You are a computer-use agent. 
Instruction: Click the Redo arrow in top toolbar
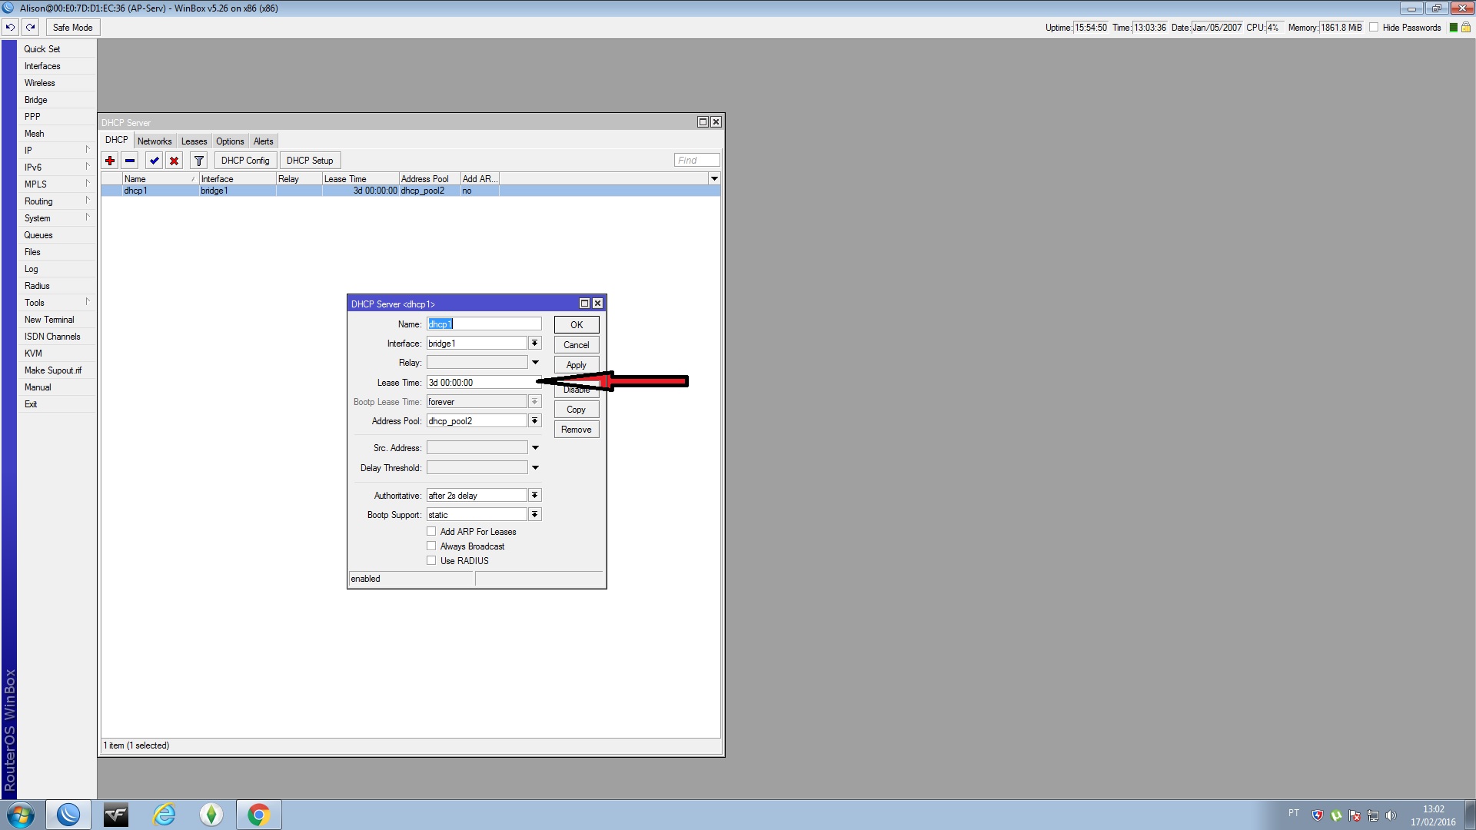tap(31, 28)
